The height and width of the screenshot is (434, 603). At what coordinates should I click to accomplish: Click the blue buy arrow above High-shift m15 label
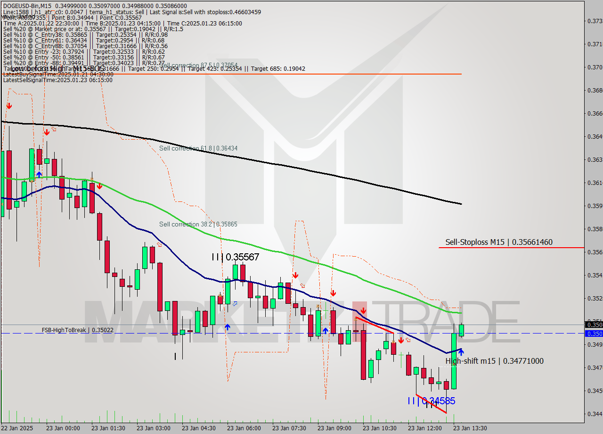point(460,352)
